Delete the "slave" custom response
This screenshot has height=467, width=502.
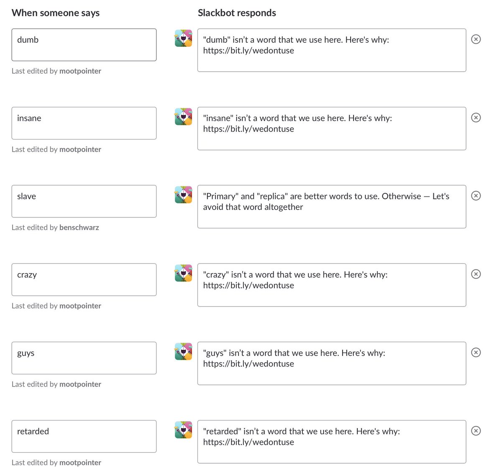pyautogui.click(x=476, y=196)
